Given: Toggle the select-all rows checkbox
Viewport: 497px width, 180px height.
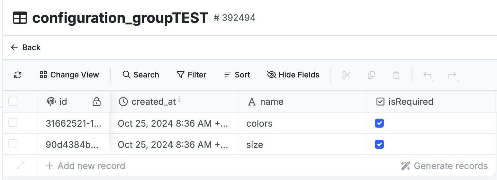Looking at the screenshot, I should point(13,102).
